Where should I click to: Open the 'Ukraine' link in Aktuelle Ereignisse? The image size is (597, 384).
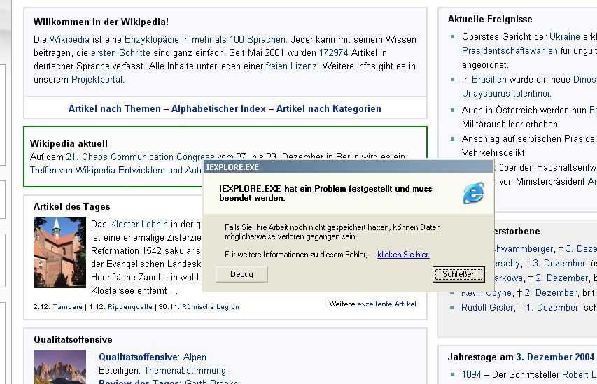tap(565, 37)
